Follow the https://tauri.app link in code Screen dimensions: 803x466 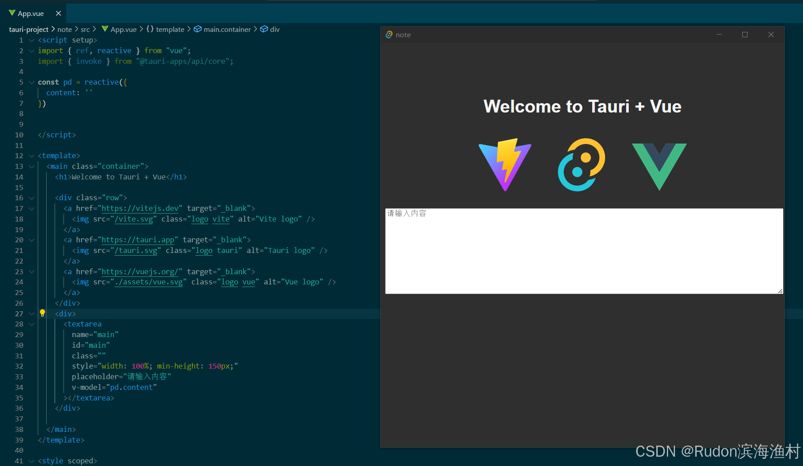[138, 240]
